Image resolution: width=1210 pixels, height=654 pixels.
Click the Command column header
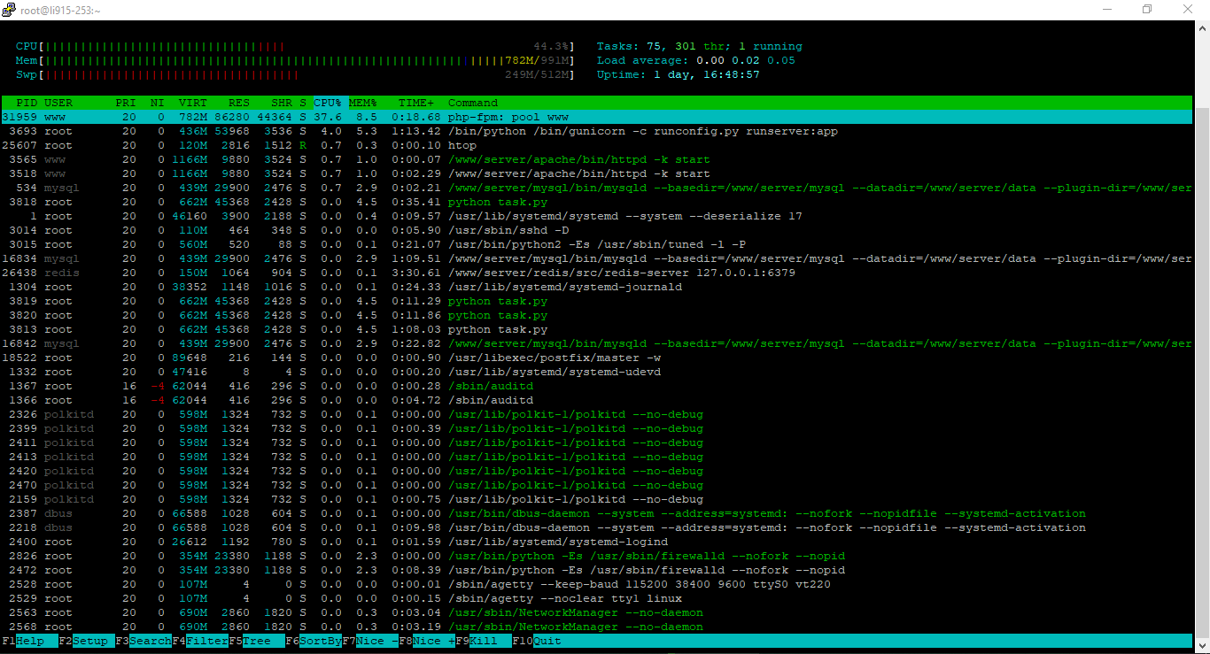click(x=472, y=103)
